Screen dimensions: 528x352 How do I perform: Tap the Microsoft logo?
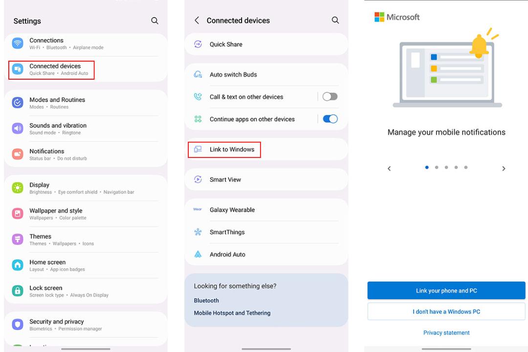tap(397, 17)
